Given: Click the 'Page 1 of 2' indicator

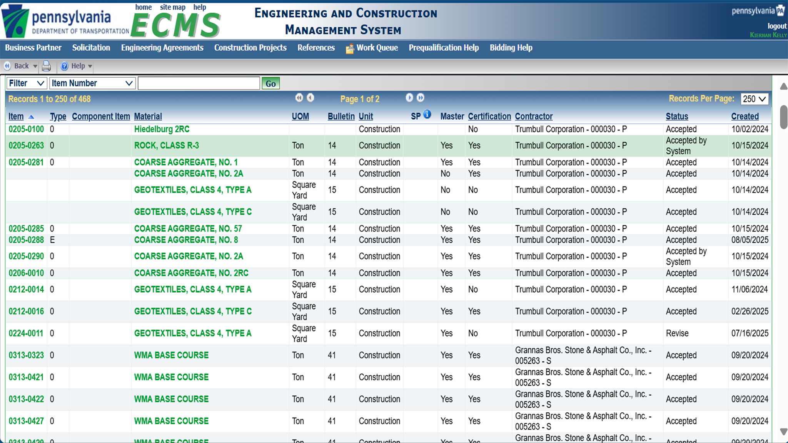Looking at the screenshot, I should pyautogui.click(x=360, y=99).
